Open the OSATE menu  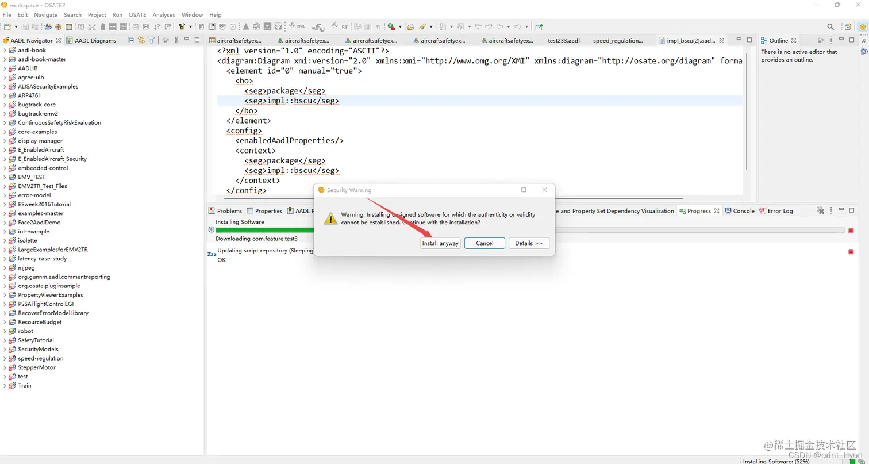[137, 14]
